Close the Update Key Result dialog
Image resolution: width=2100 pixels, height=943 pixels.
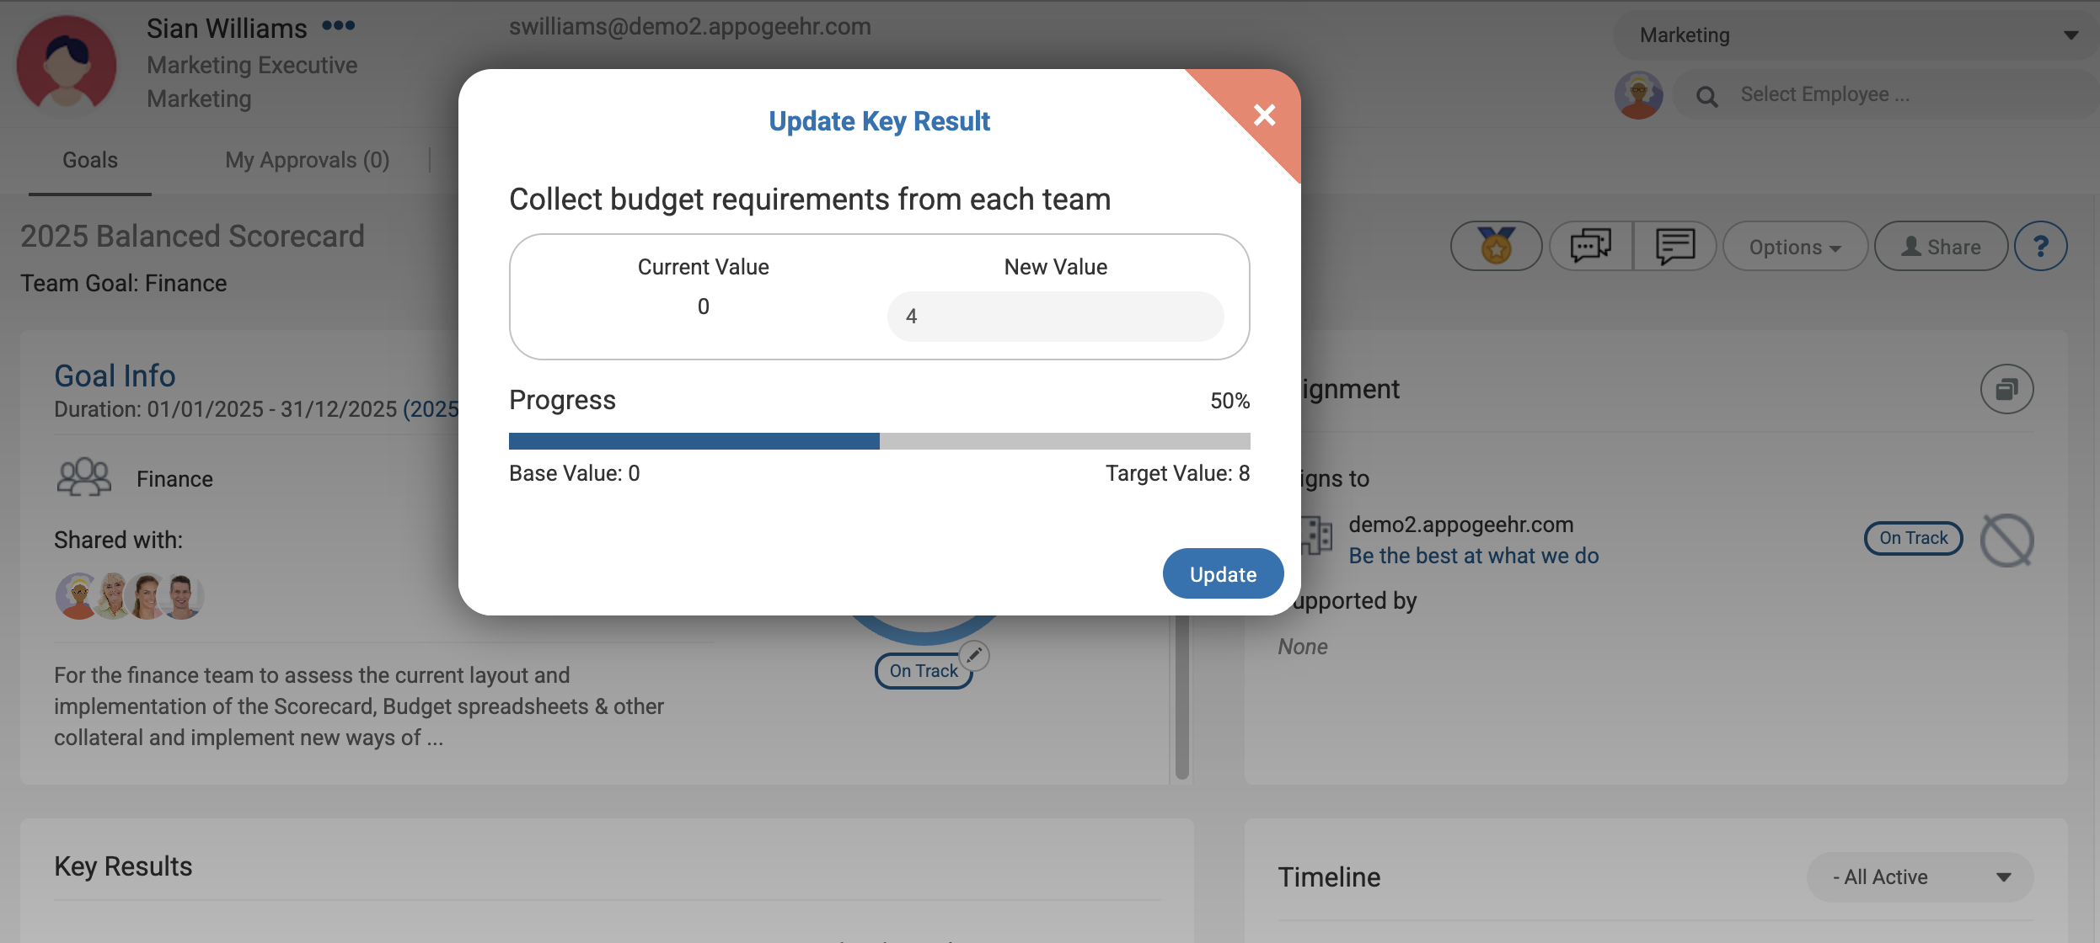point(1264,115)
